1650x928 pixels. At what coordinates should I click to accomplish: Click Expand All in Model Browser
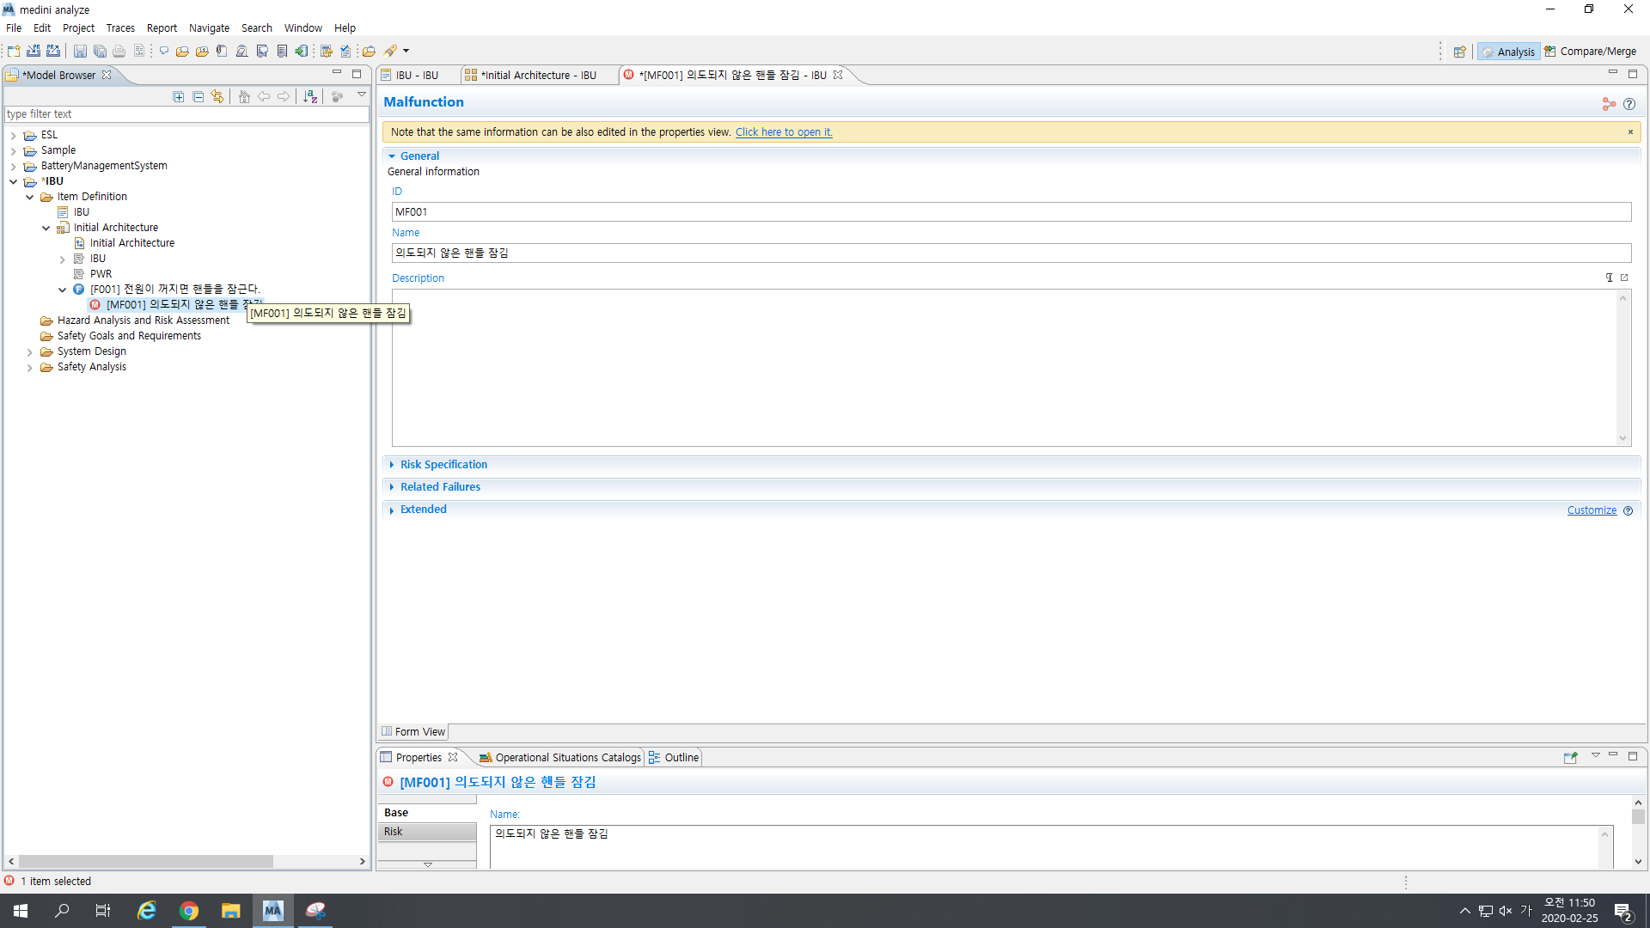pos(179,97)
